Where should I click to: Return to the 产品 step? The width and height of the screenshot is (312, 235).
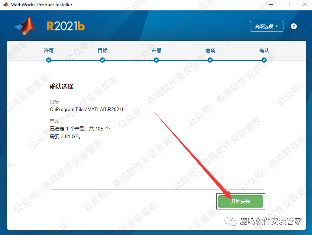point(156,50)
